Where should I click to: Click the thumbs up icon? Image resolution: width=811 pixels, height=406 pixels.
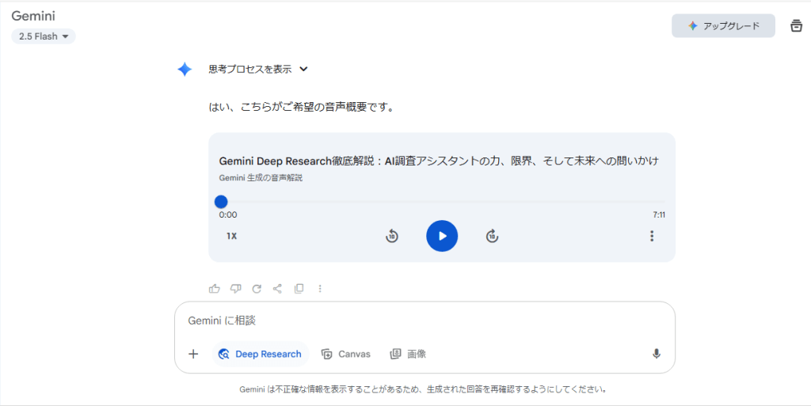(214, 289)
